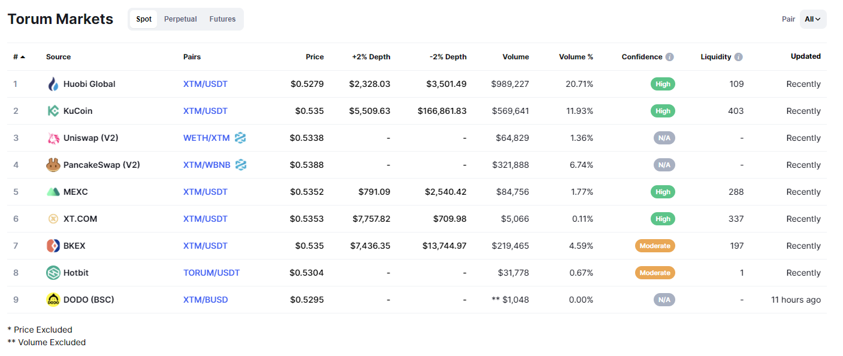Sort the table by the # column
843x356 pixels.
pos(19,57)
